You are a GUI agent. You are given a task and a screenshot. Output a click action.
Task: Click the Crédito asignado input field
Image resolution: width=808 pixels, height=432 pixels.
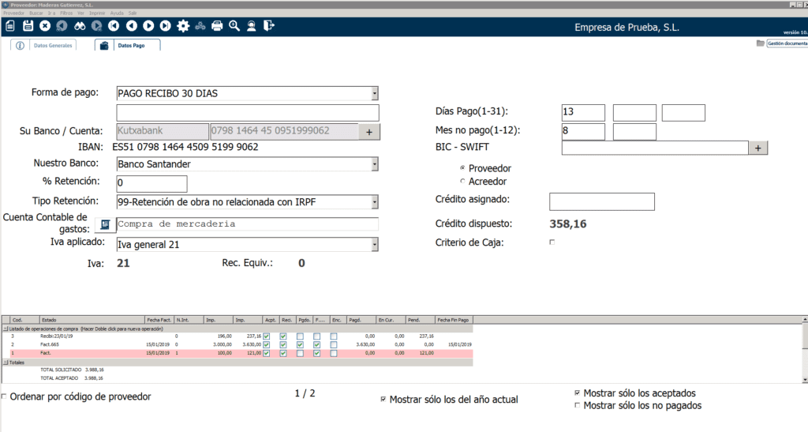(601, 201)
